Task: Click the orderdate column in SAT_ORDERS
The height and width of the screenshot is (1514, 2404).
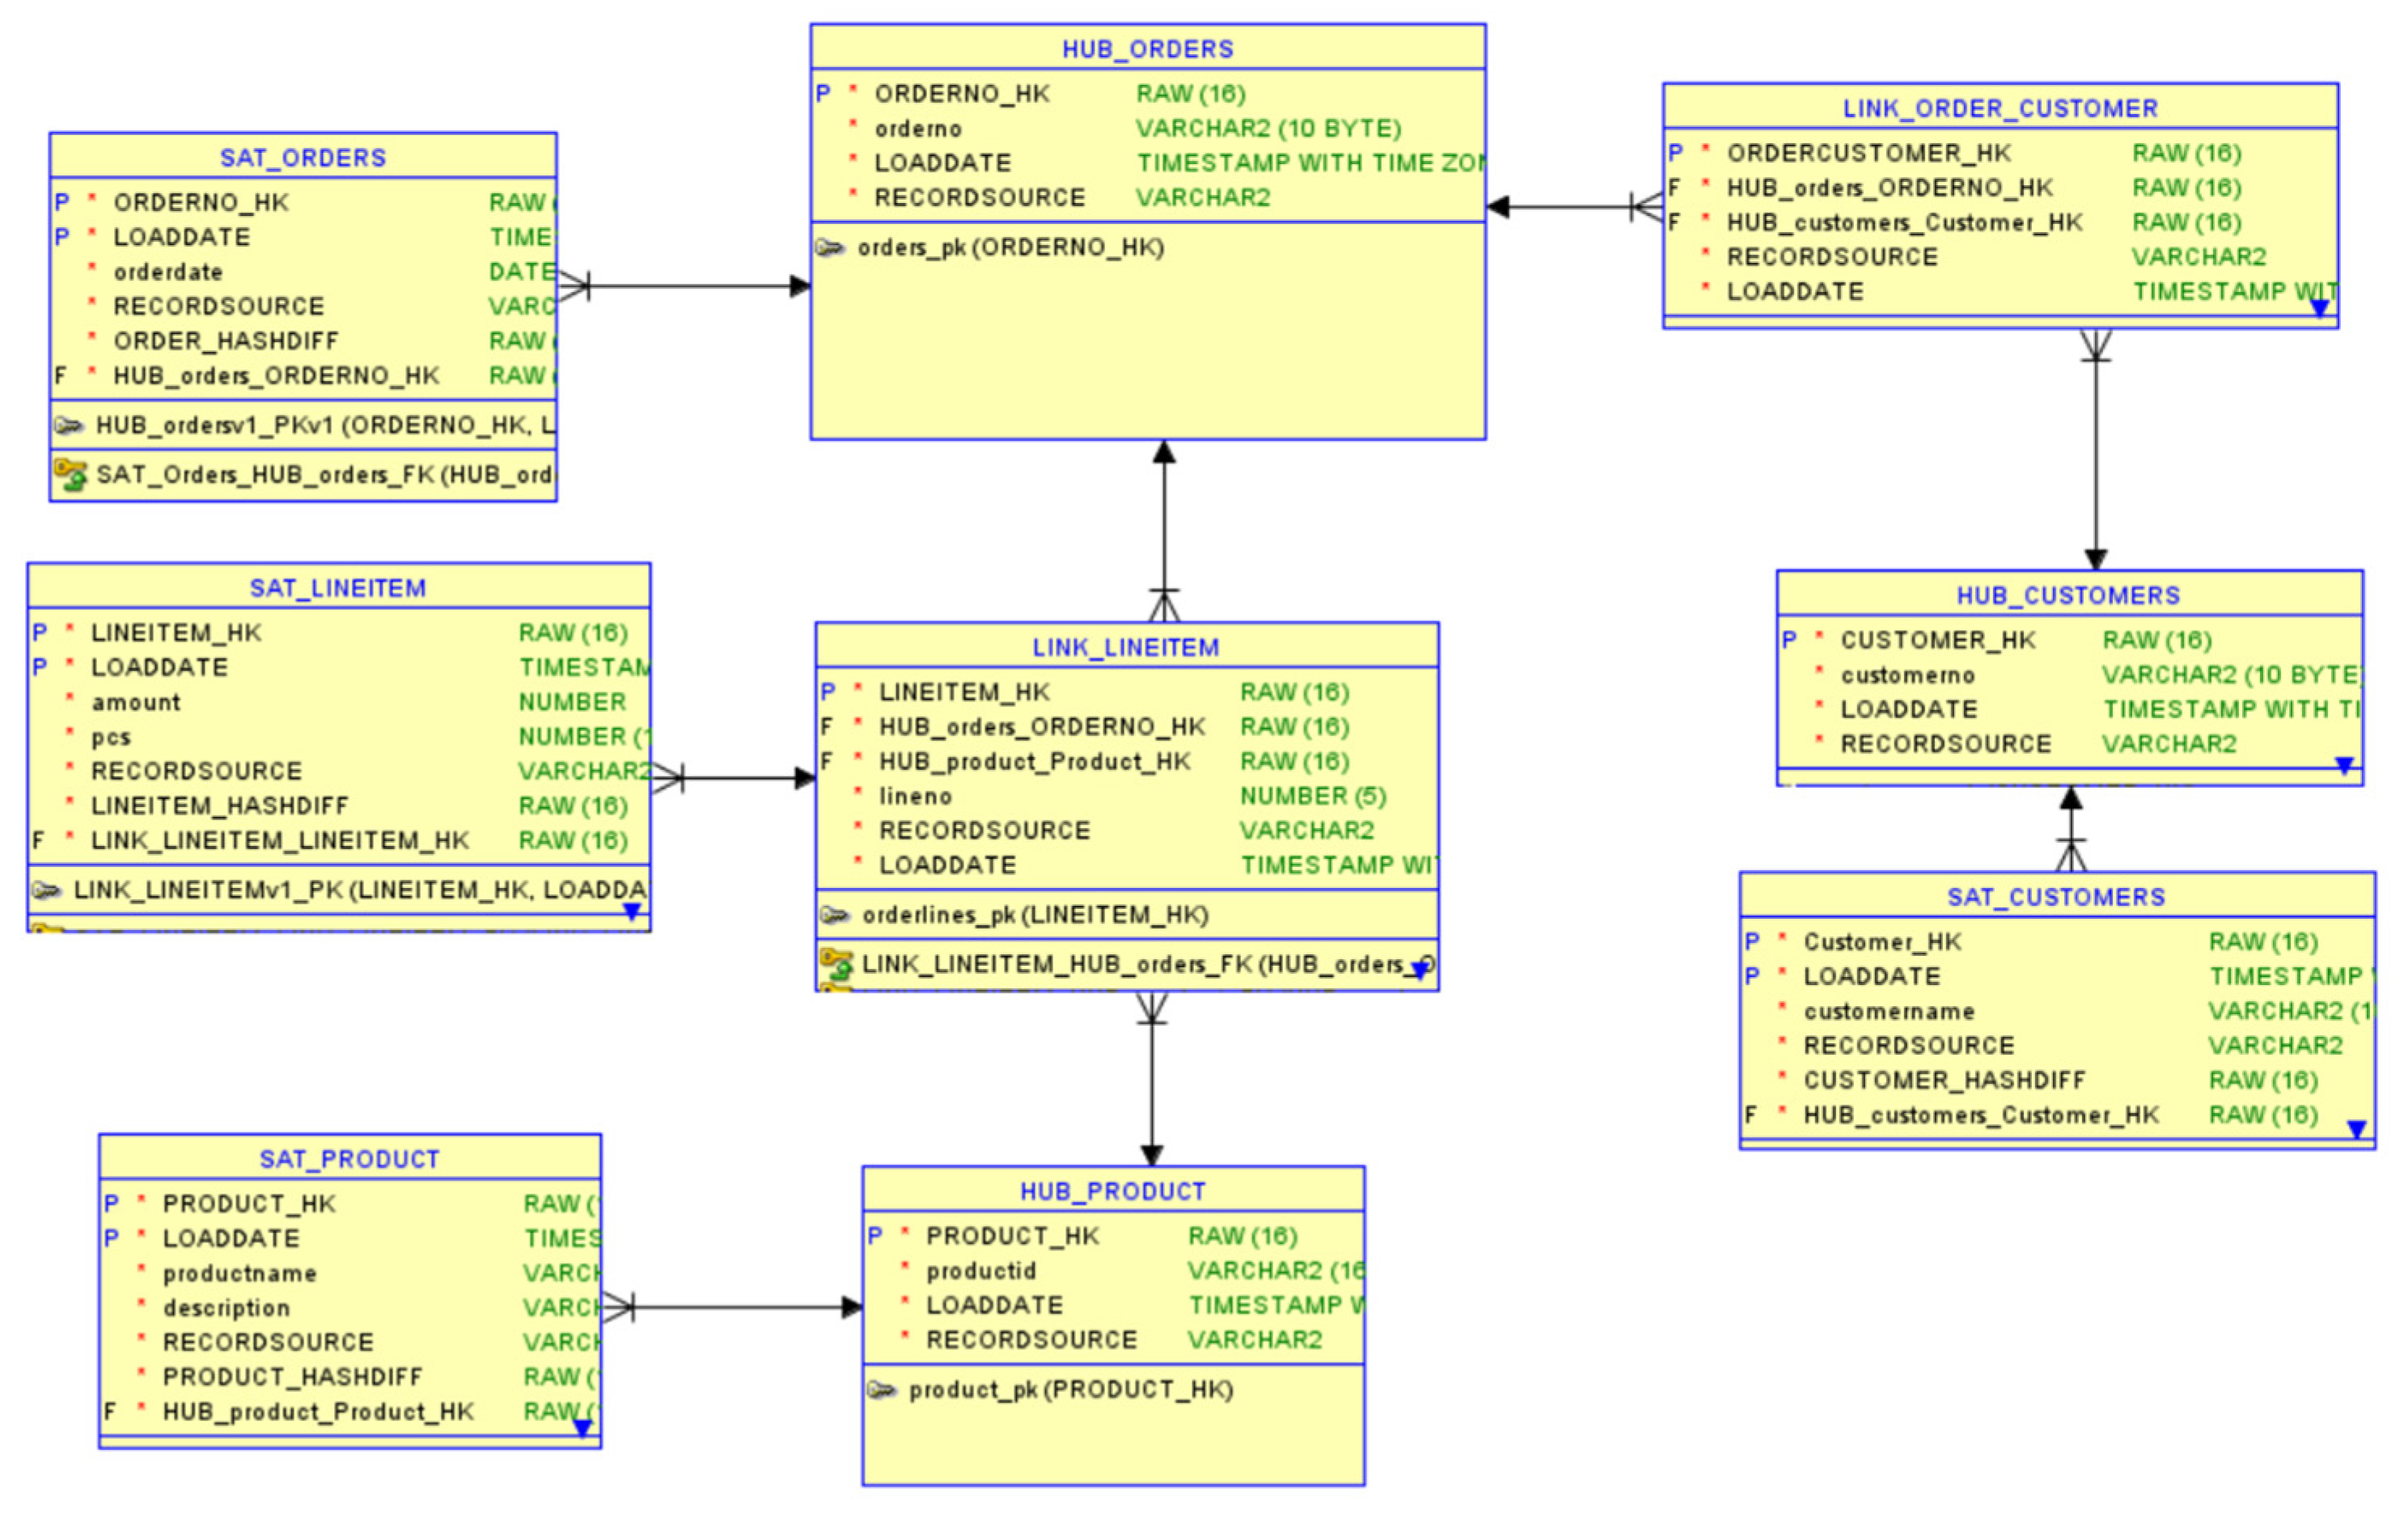Action: pos(167,273)
